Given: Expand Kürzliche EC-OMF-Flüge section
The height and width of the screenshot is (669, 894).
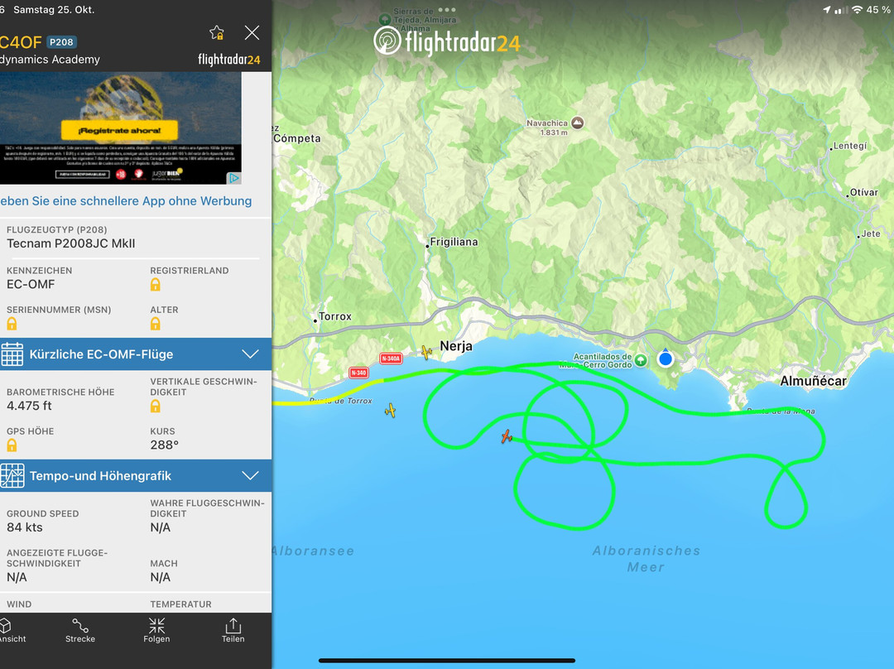Looking at the screenshot, I should click(136, 354).
